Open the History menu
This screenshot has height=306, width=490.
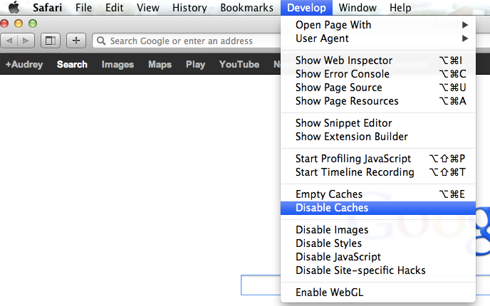click(x=189, y=8)
